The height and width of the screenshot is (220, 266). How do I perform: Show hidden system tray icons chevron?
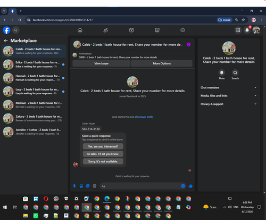click(225, 207)
